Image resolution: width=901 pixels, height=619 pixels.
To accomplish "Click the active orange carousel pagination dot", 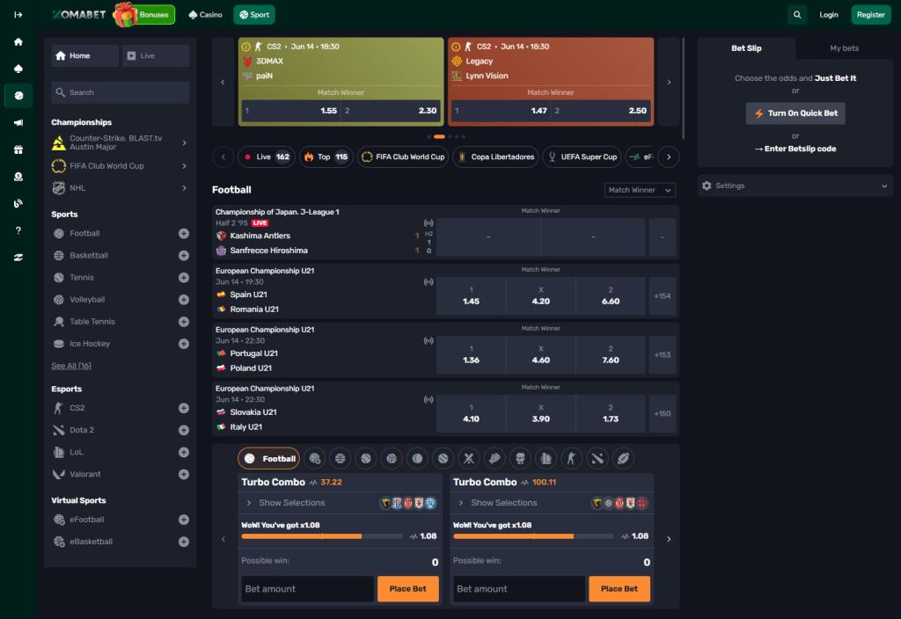I will [x=439, y=136].
